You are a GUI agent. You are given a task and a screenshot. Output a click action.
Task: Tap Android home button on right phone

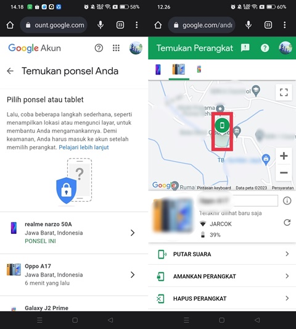[x=222, y=320]
